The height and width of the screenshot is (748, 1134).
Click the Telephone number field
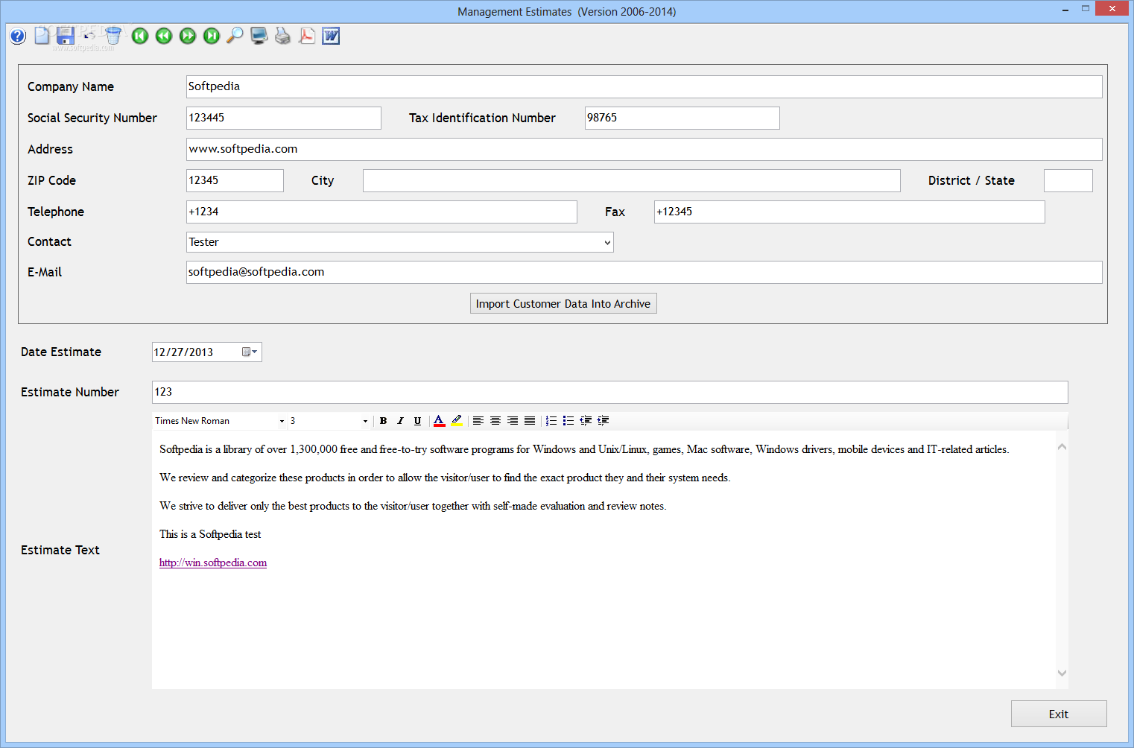pyautogui.click(x=381, y=212)
